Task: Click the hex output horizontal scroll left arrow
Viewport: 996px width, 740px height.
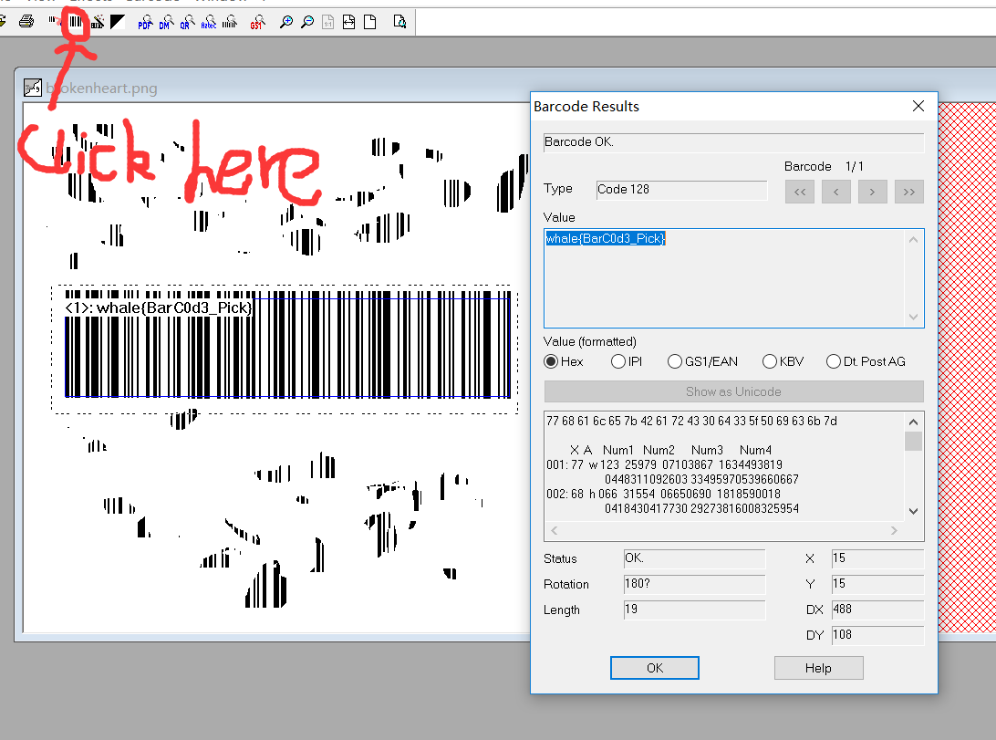Action: (555, 530)
